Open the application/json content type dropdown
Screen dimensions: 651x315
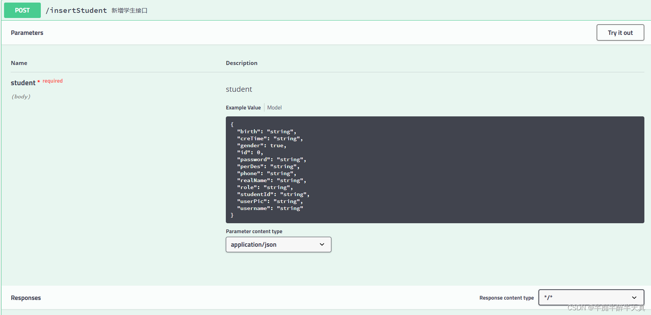tap(278, 245)
